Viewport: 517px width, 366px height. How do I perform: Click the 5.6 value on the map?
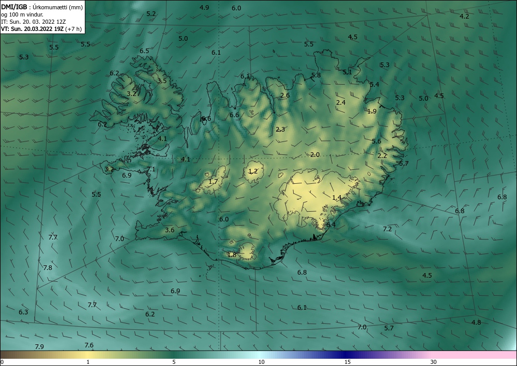click(x=376, y=141)
